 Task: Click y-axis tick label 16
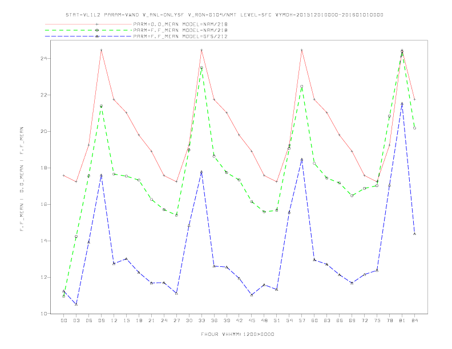(x=44, y=204)
